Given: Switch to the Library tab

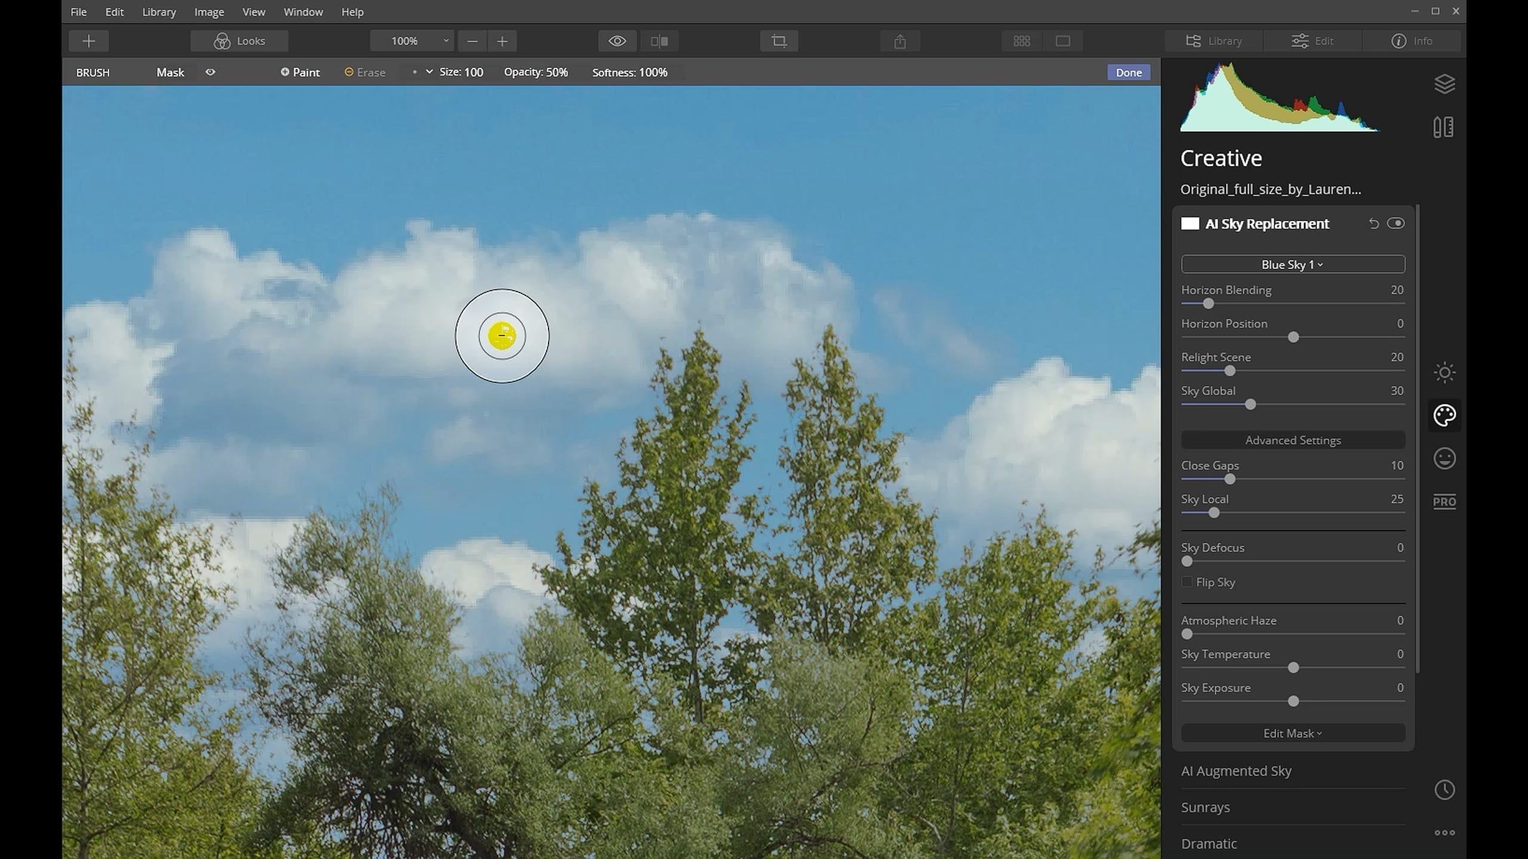Looking at the screenshot, I should (x=1213, y=41).
